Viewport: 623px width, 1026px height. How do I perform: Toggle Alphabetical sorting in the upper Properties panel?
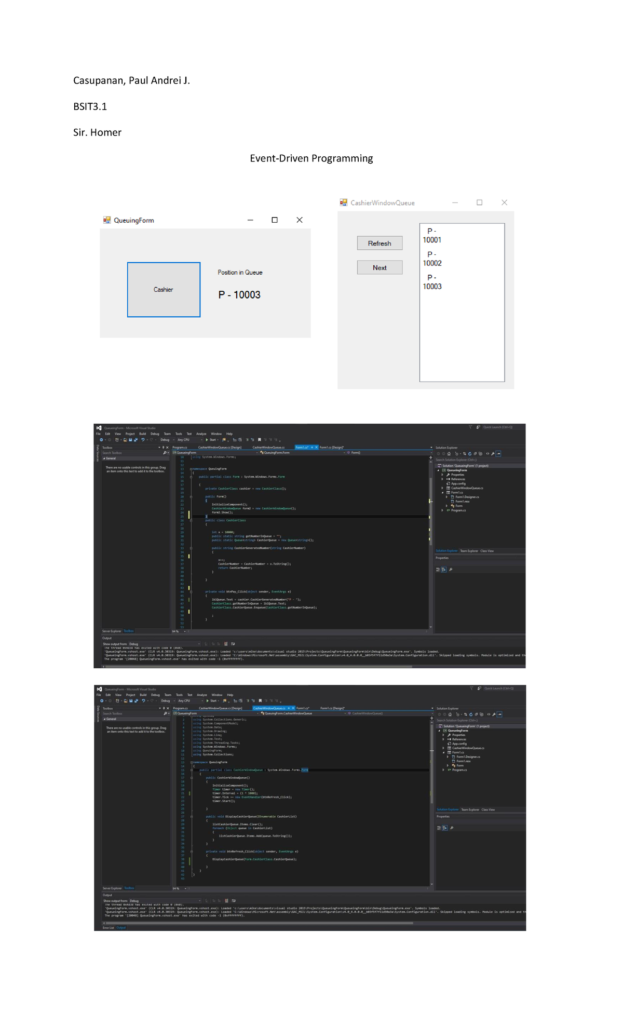pyautogui.click(x=443, y=570)
